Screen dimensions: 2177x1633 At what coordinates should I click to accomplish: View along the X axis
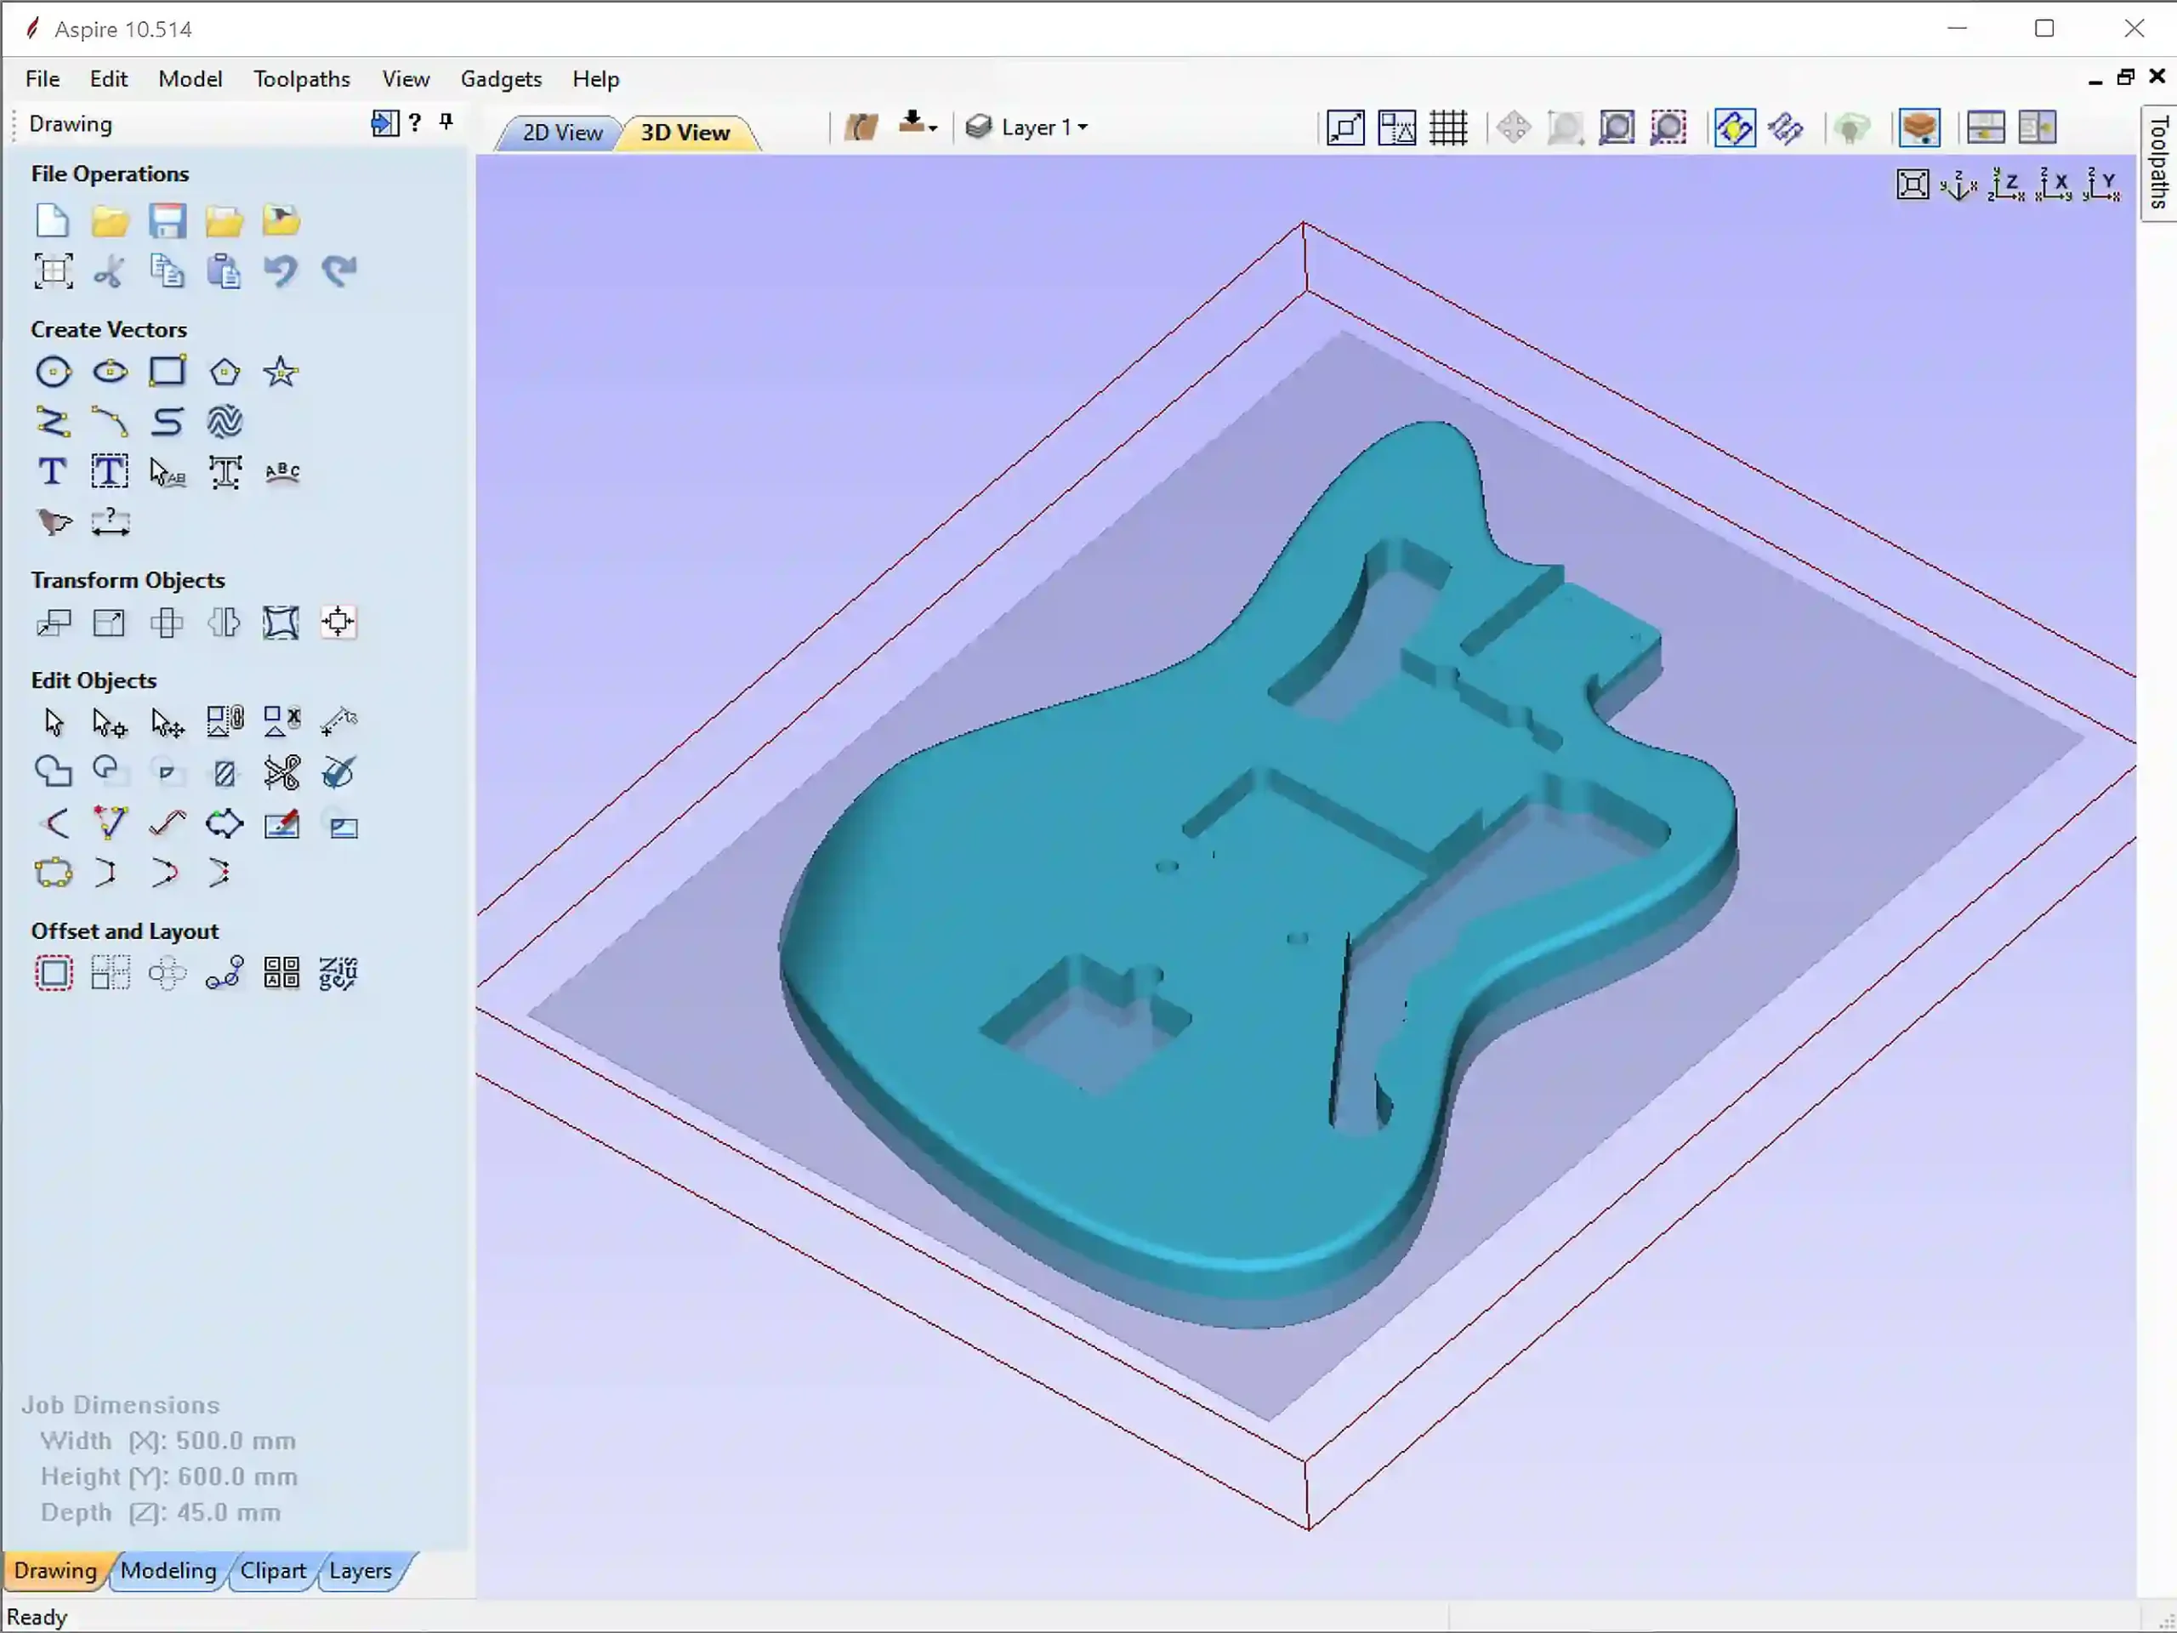point(2053,185)
